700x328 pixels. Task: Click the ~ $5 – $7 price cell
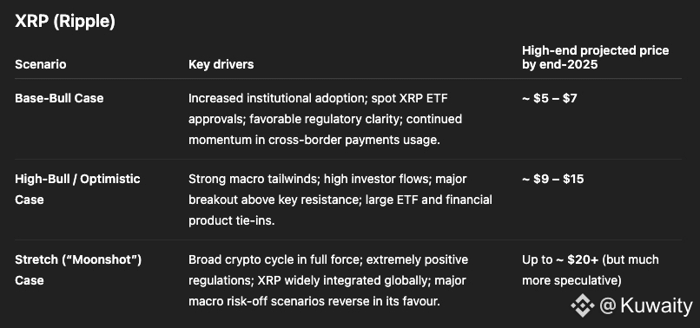pyautogui.click(x=550, y=98)
